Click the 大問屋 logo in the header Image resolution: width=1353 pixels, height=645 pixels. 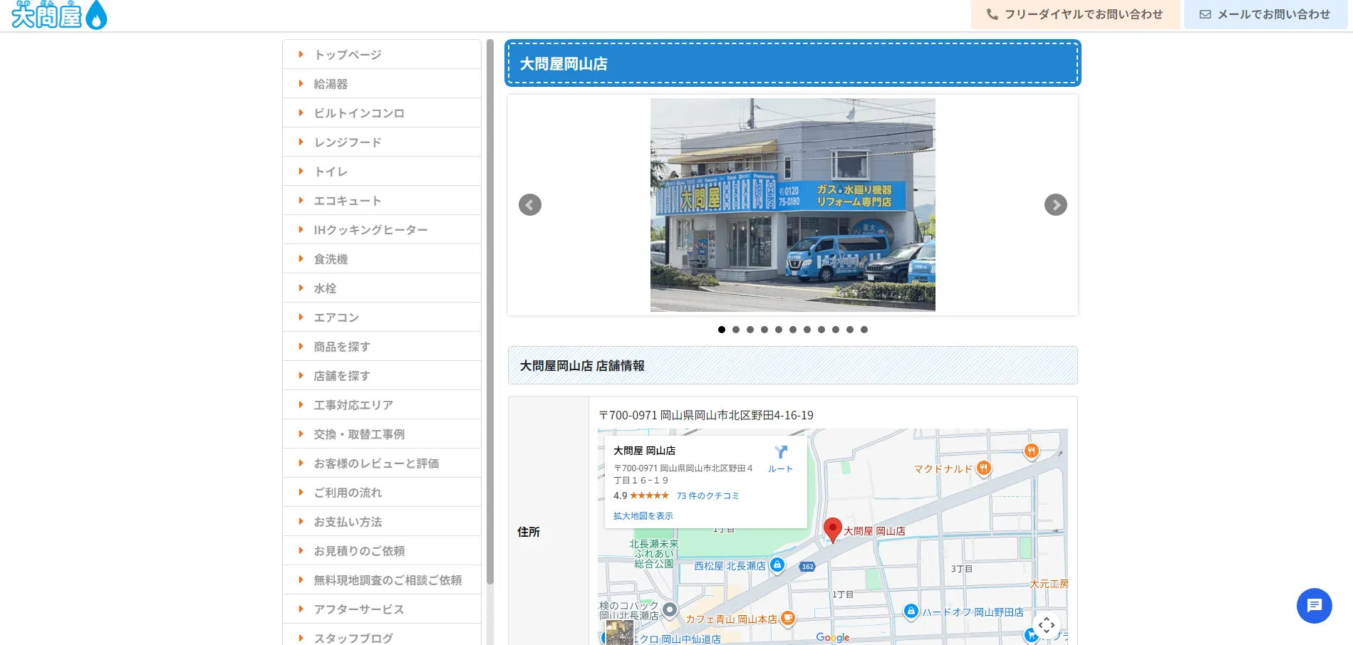coord(59,15)
